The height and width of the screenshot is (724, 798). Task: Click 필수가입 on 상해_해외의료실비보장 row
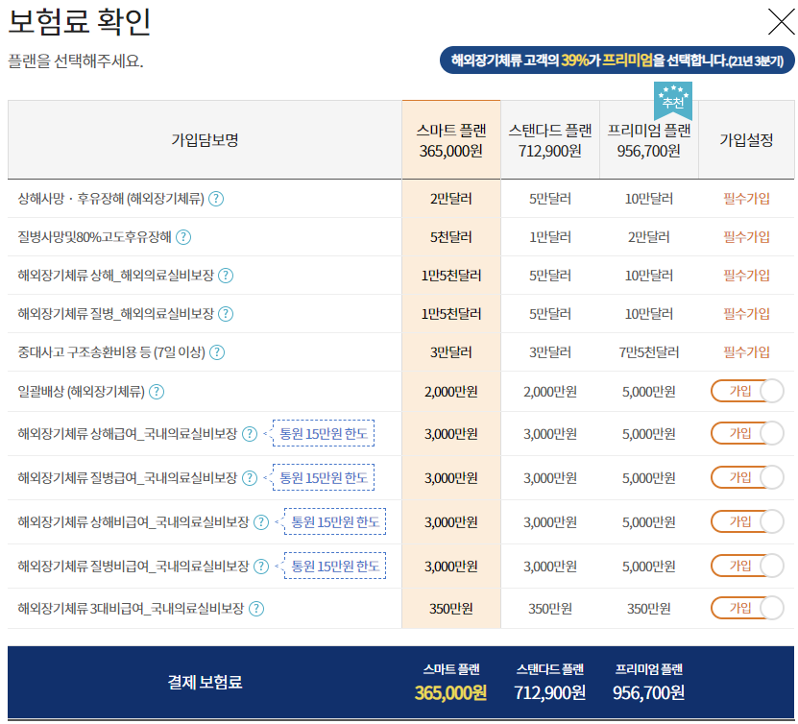(746, 276)
